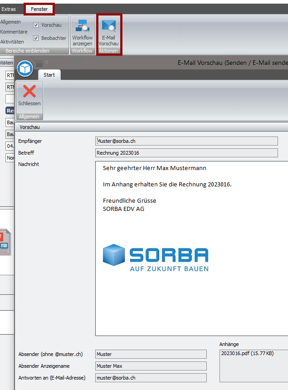Open the Extras menu
This screenshot has width=288, height=390.
pos(9,9)
